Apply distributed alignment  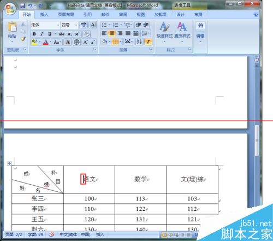click(x=135, y=33)
